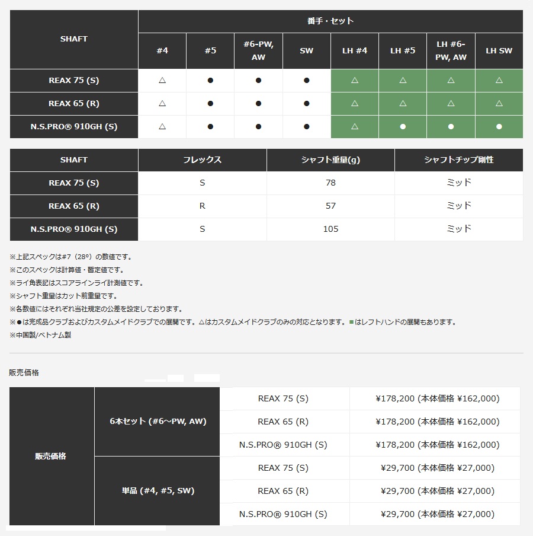Click ミッド in the REAX 75 (S) spec row
The width and height of the screenshot is (533, 536).
coord(459,183)
